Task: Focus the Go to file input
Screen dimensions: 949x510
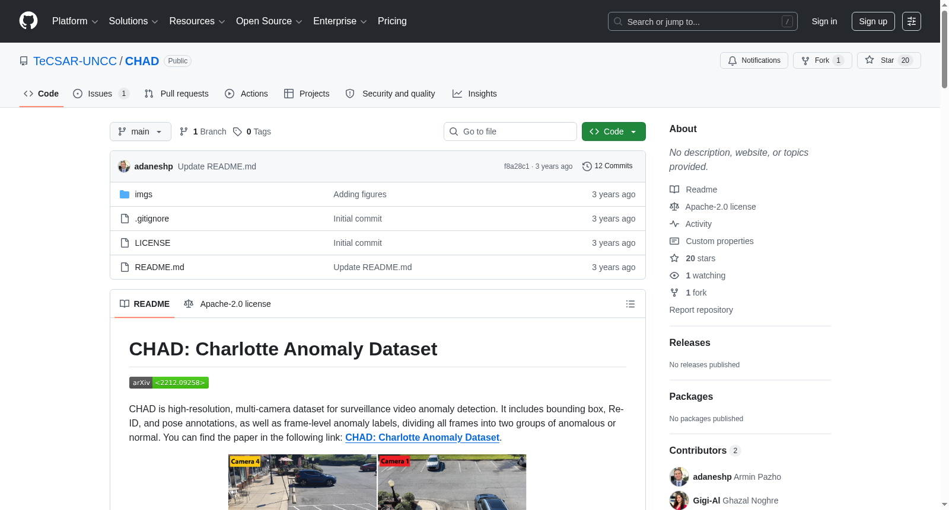Action: [510, 131]
